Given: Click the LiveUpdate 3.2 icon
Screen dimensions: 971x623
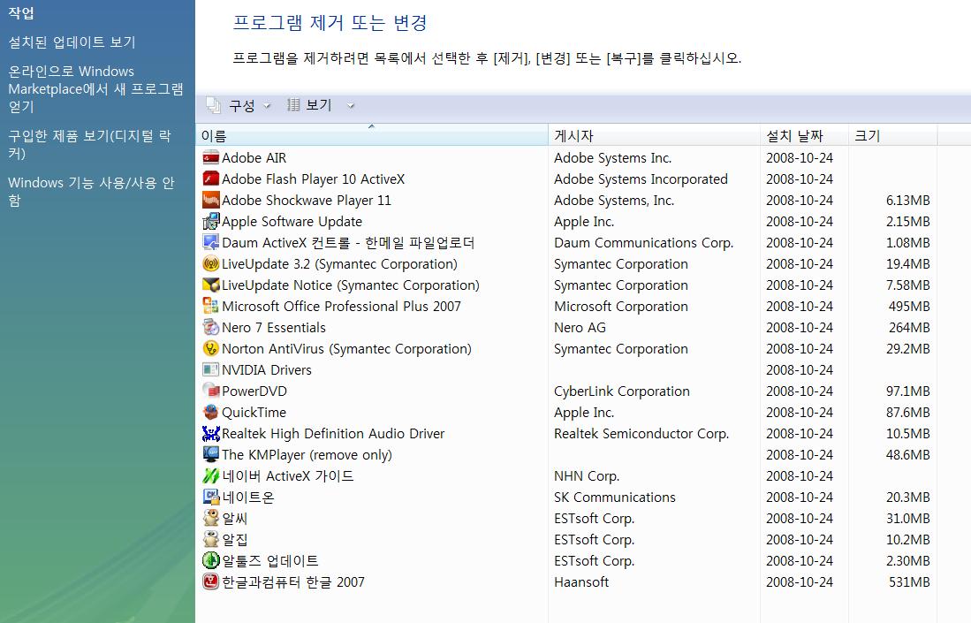Looking at the screenshot, I should pos(210,264).
